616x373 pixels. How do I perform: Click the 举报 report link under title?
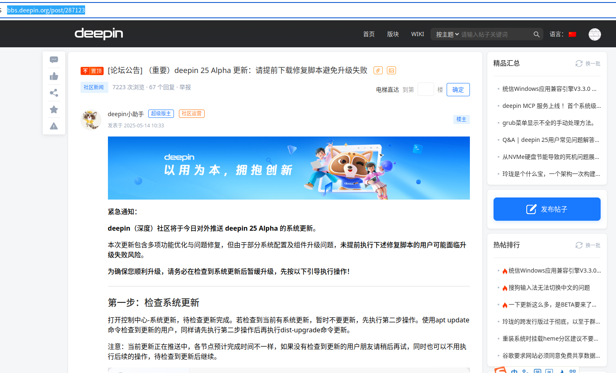(185, 87)
